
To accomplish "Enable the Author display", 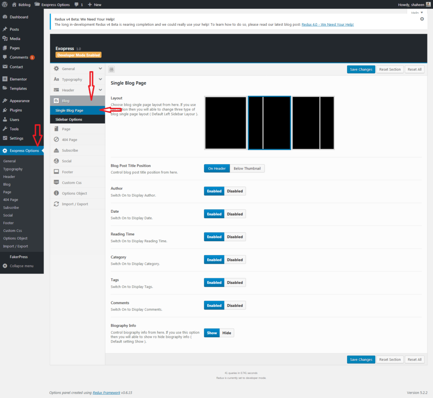I will coord(214,191).
